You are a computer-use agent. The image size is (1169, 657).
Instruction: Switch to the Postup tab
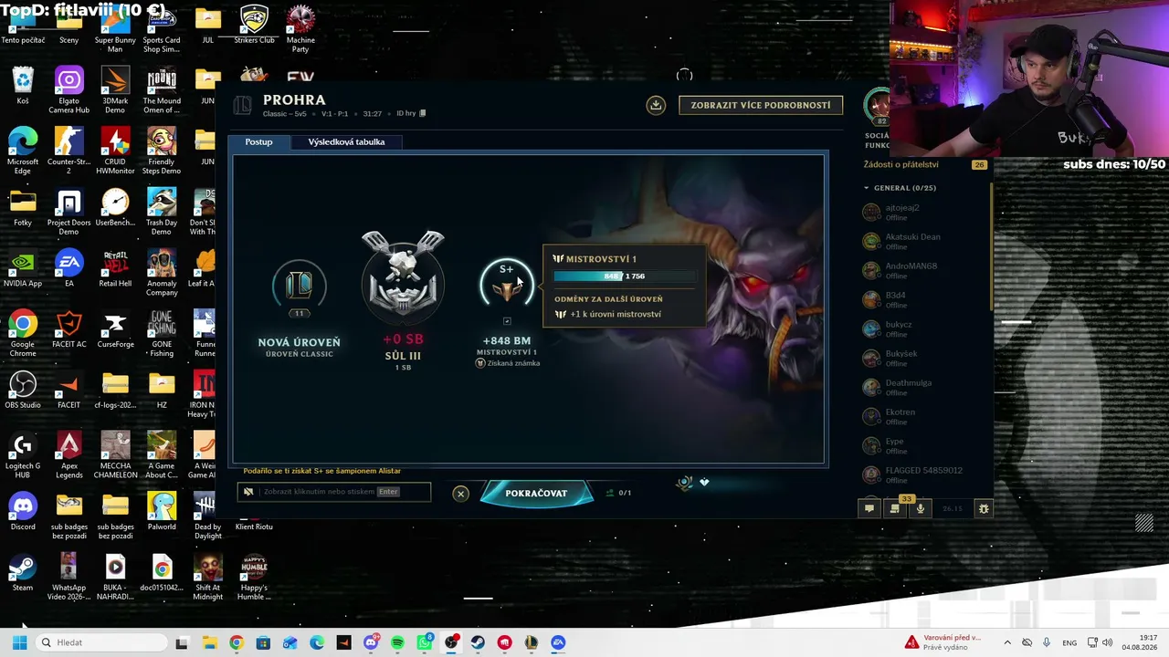tap(258, 142)
